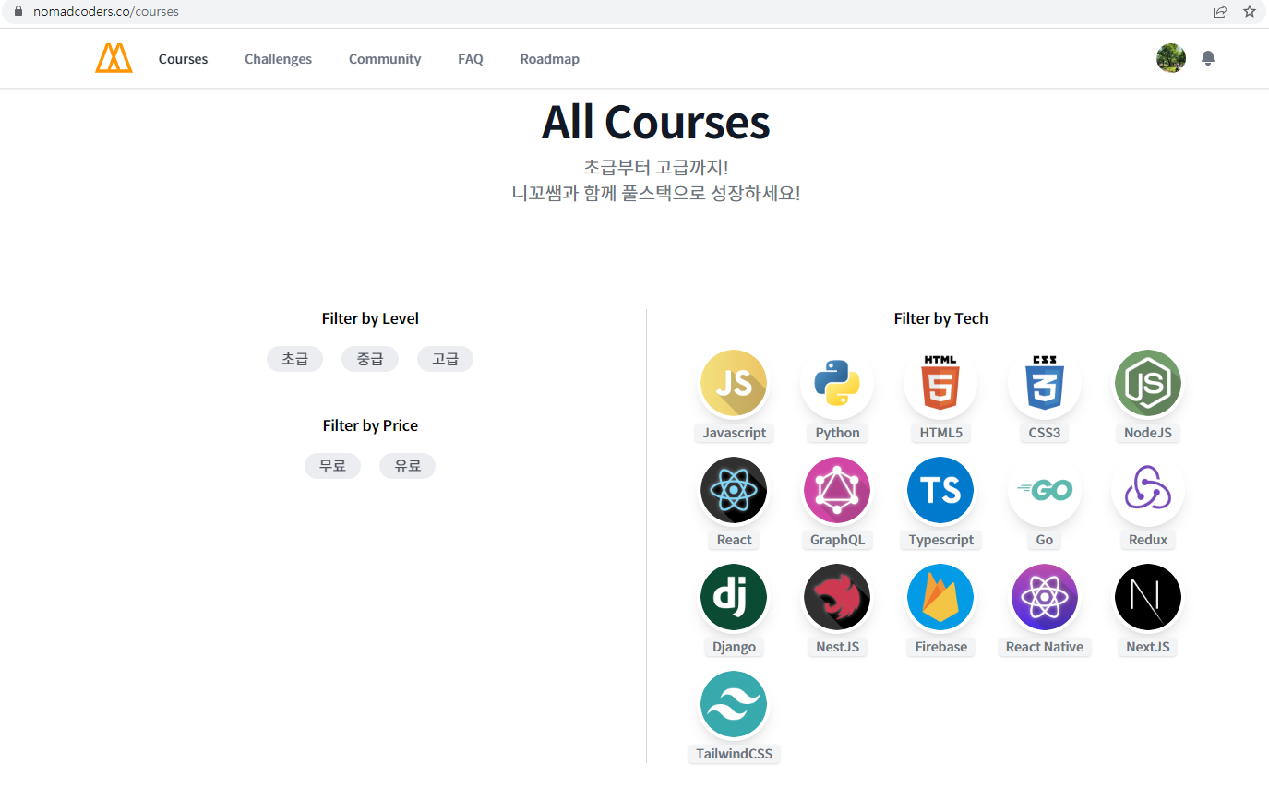Screen dimensions: 1269x788
Task: Click the Go label button
Action: click(x=1044, y=540)
